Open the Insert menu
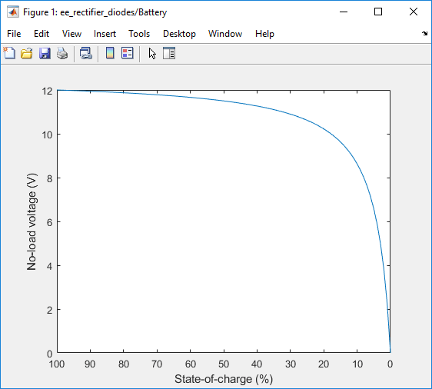The width and height of the screenshot is (432, 389). [x=105, y=34]
